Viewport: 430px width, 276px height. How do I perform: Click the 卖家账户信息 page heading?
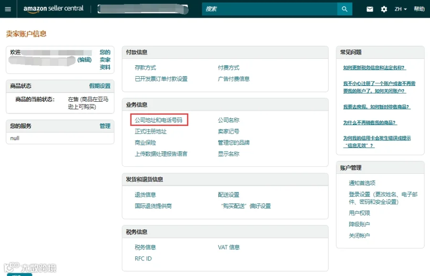pyautogui.click(x=26, y=34)
